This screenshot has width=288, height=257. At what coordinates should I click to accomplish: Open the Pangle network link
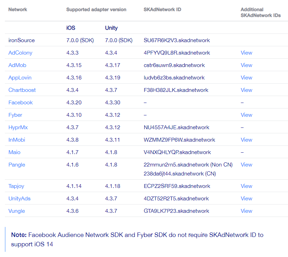pos(17,165)
